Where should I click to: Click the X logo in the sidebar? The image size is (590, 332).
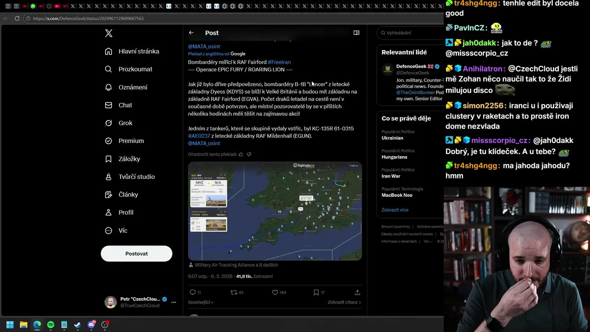[x=108, y=33]
